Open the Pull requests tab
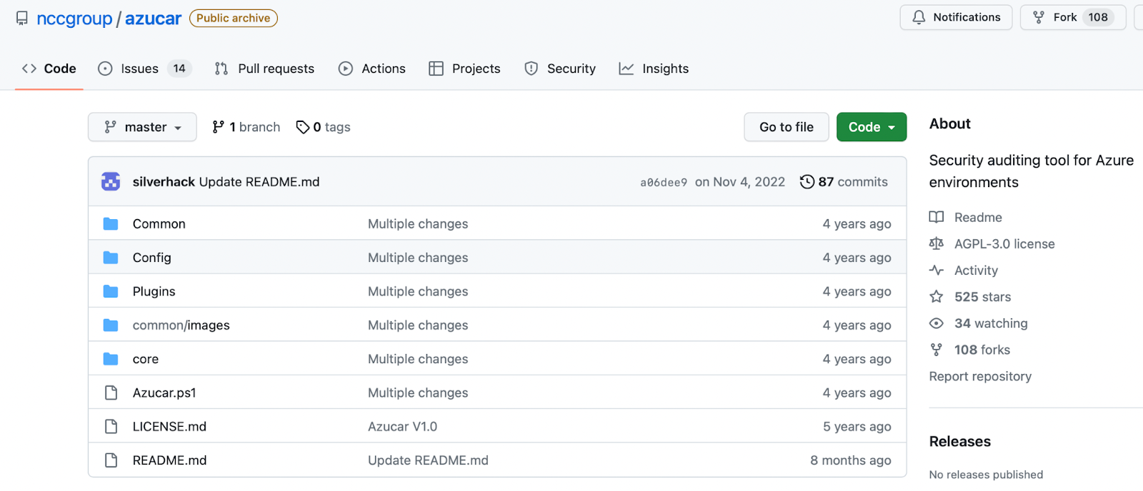The width and height of the screenshot is (1143, 491). point(264,69)
